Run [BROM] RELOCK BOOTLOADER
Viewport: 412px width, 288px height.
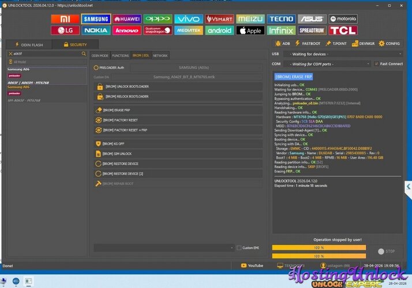coord(178,97)
